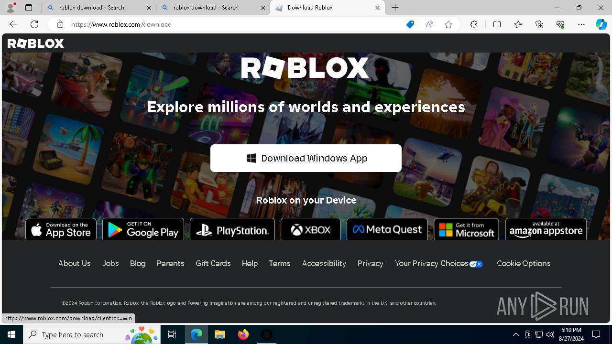This screenshot has height=344, width=612.
Task: Open the volume control in tray
Action: pyautogui.click(x=550, y=334)
